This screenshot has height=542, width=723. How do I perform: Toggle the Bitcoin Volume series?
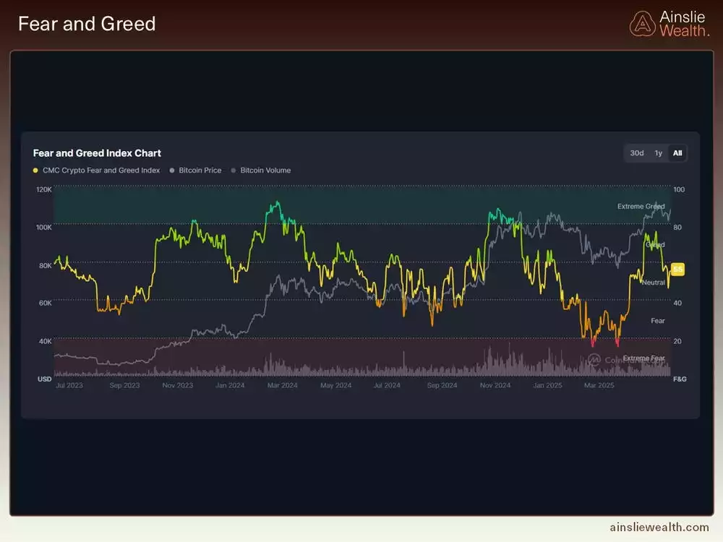point(265,171)
